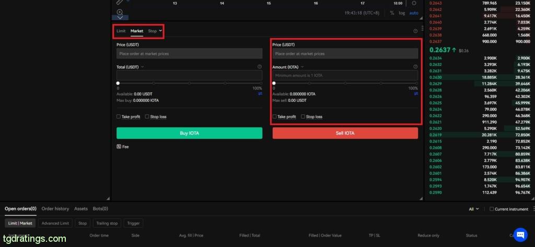Collapse the chart toolbar chevron
The height and width of the screenshot is (247, 535).
point(120,17)
